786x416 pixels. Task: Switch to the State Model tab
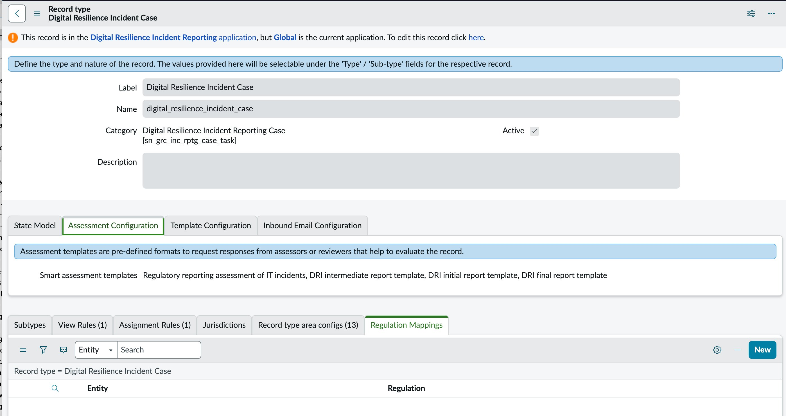(x=35, y=225)
